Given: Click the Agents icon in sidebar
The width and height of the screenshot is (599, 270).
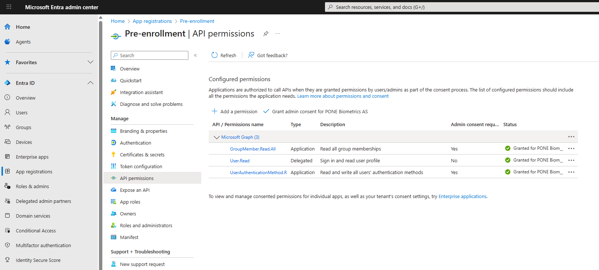Looking at the screenshot, I should [x=7, y=42].
